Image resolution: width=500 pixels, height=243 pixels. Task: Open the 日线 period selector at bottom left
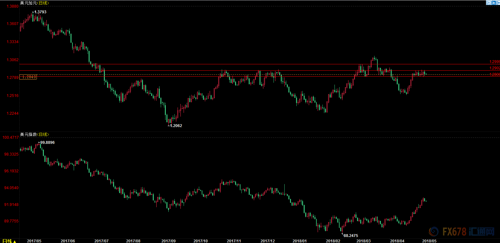click(9, 241)
